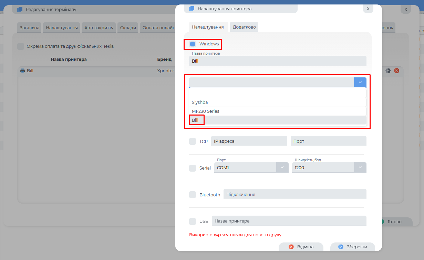
Task: Click the Редагування терміналу window title icon
Action: [x=20, y=10]
